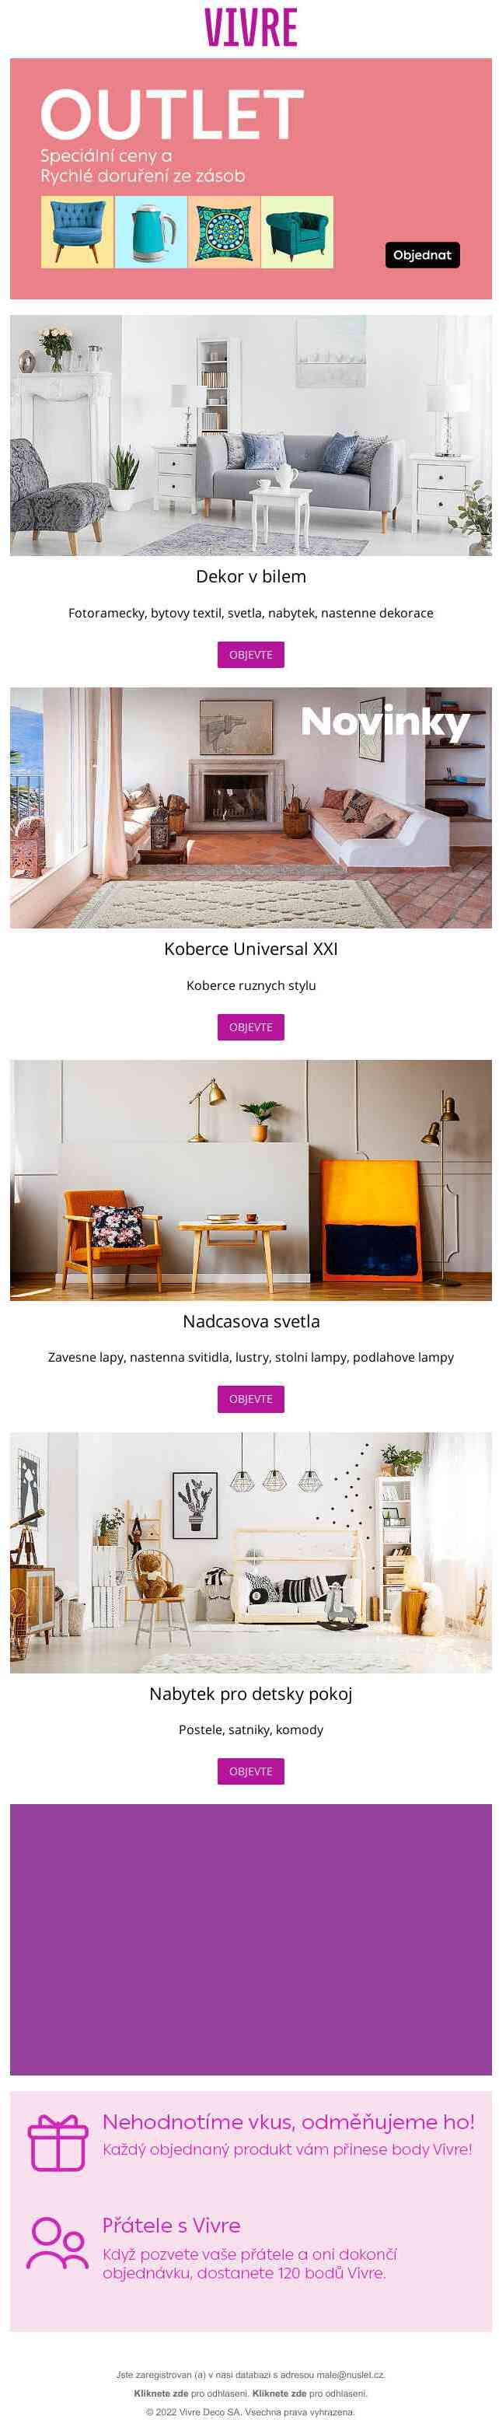Select the teal chesterfield armchair thumbnail

pyautogui.click(x=297, y=232)
